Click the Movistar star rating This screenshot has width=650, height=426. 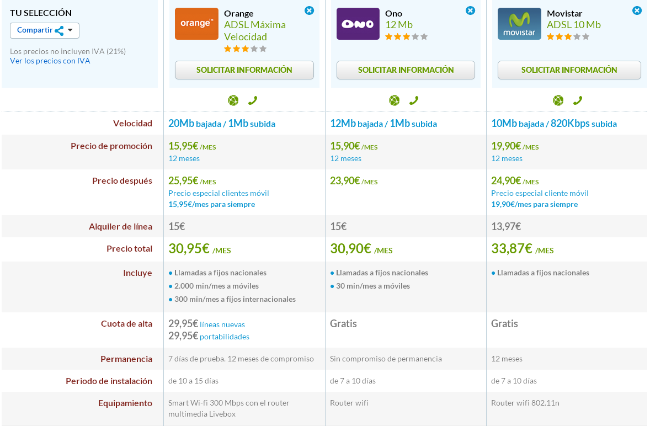pyautogui.click(x=568, y=37)
